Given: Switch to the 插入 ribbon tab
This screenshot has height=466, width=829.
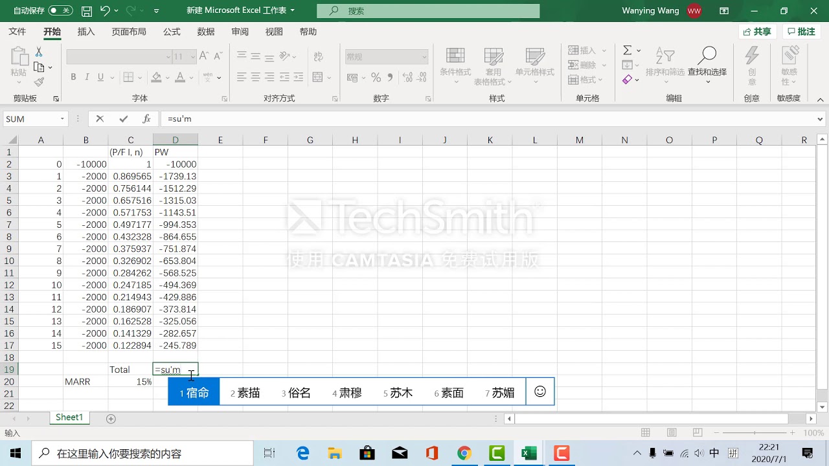Looking at the screenshot, I should (x=86, y=32).
